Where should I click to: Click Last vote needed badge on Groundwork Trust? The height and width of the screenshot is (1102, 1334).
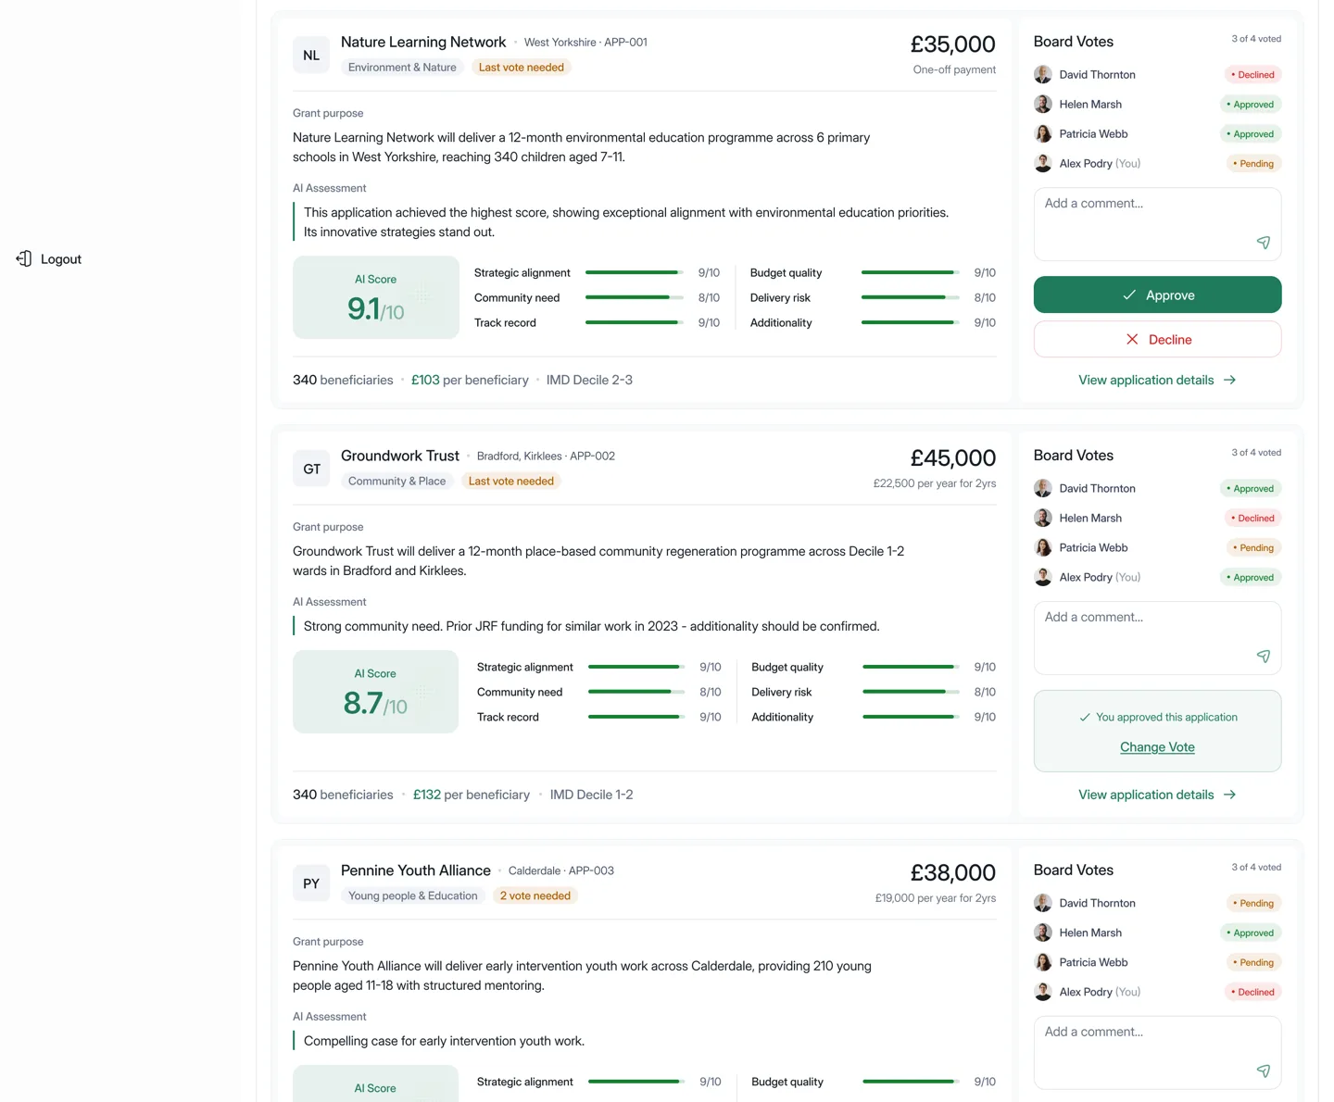click(511, 481)
